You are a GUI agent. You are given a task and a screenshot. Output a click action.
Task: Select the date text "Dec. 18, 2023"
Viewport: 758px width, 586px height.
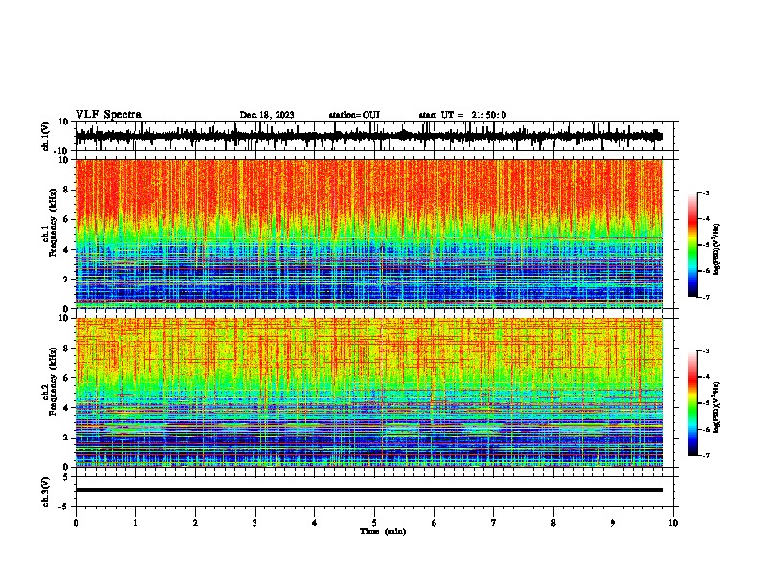(267, 115)
